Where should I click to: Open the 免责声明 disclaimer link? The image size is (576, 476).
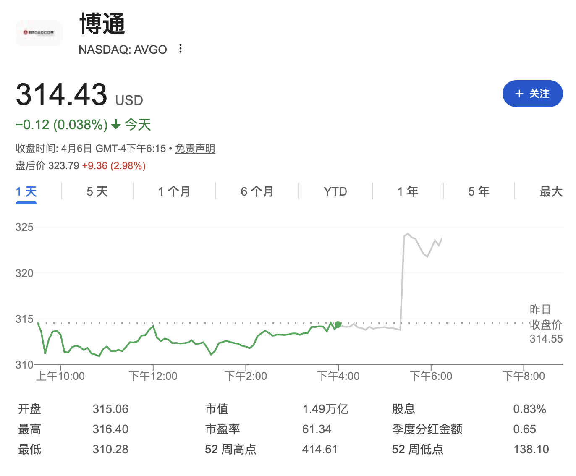click(195, 149)
